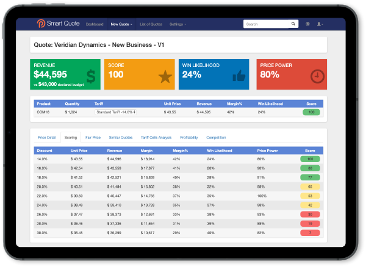Click the yellow 53 score badge
This screenshot has height=267, width=366.
click(310, 196)
